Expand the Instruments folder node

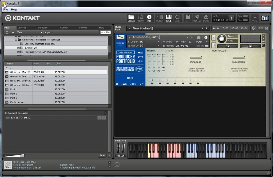coord(18,48)
